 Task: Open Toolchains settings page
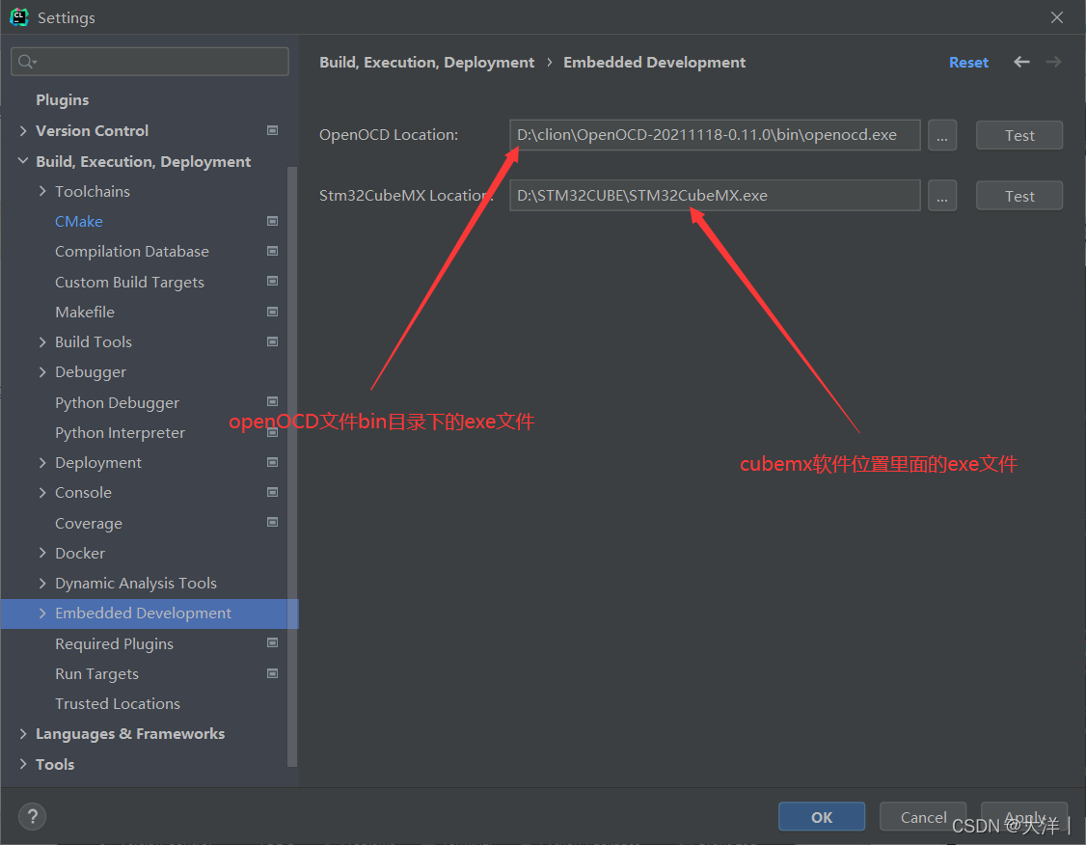point(93,191)
